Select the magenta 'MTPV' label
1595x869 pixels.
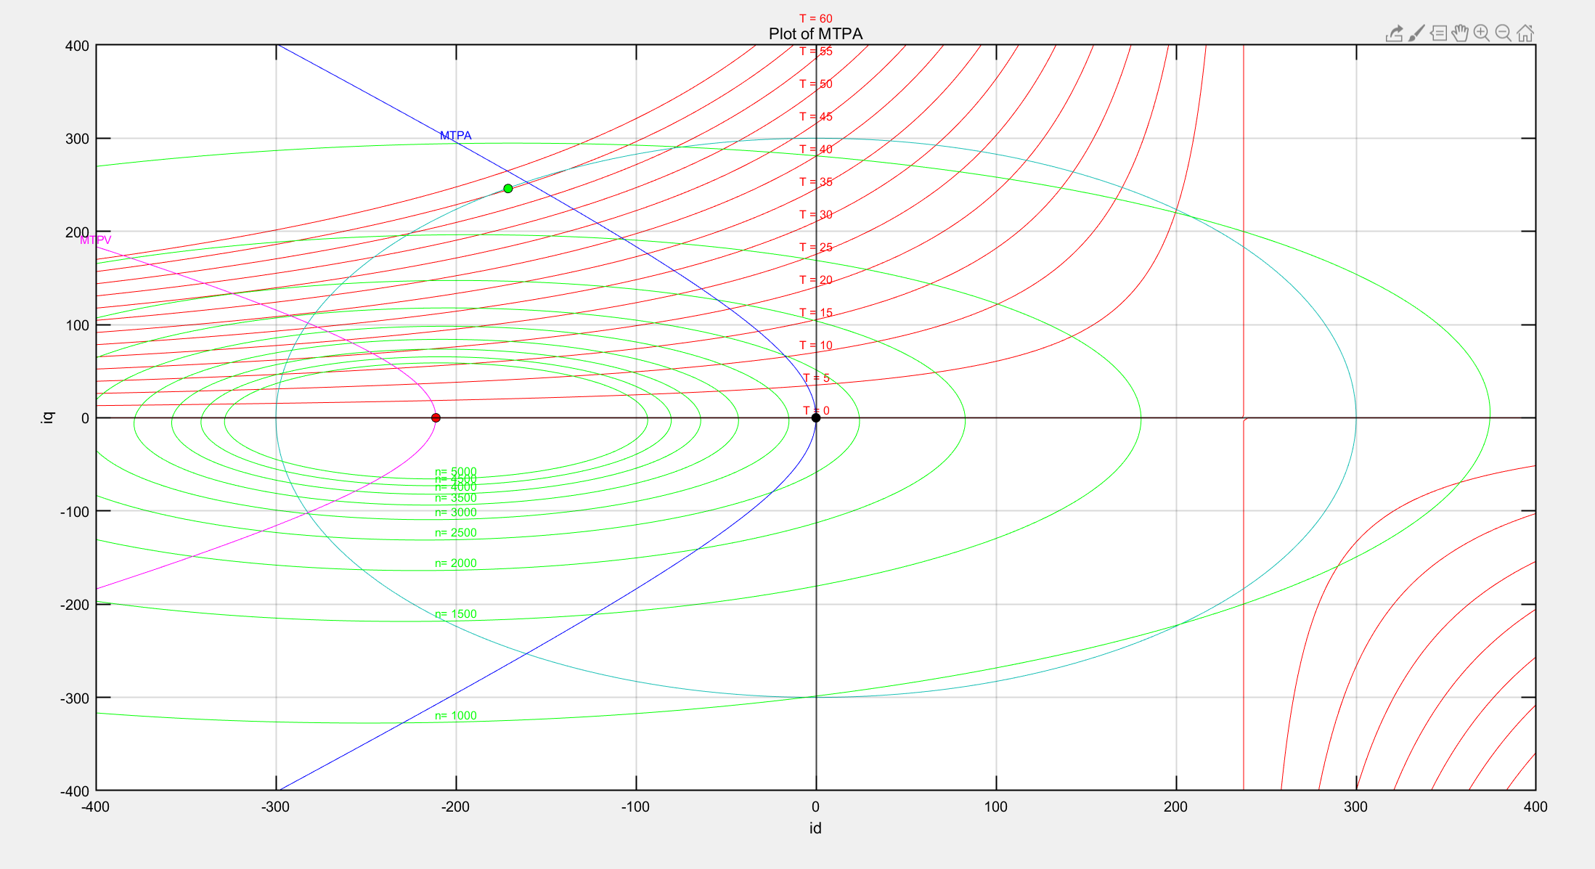pos(96,240)
